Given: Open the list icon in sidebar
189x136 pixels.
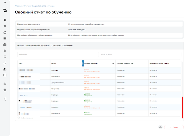Looking at the screenshot, I should 5,38.
